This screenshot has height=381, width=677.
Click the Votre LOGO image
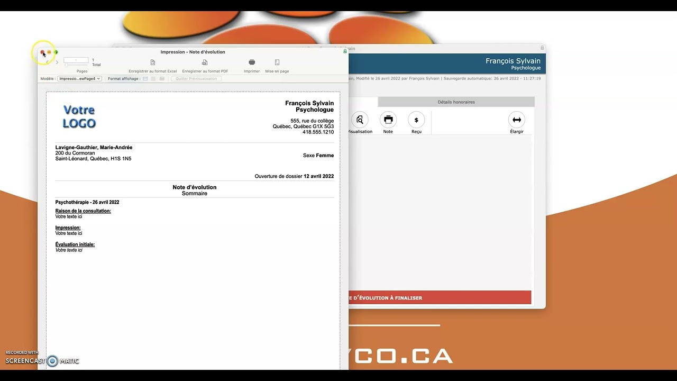point(79,117)
